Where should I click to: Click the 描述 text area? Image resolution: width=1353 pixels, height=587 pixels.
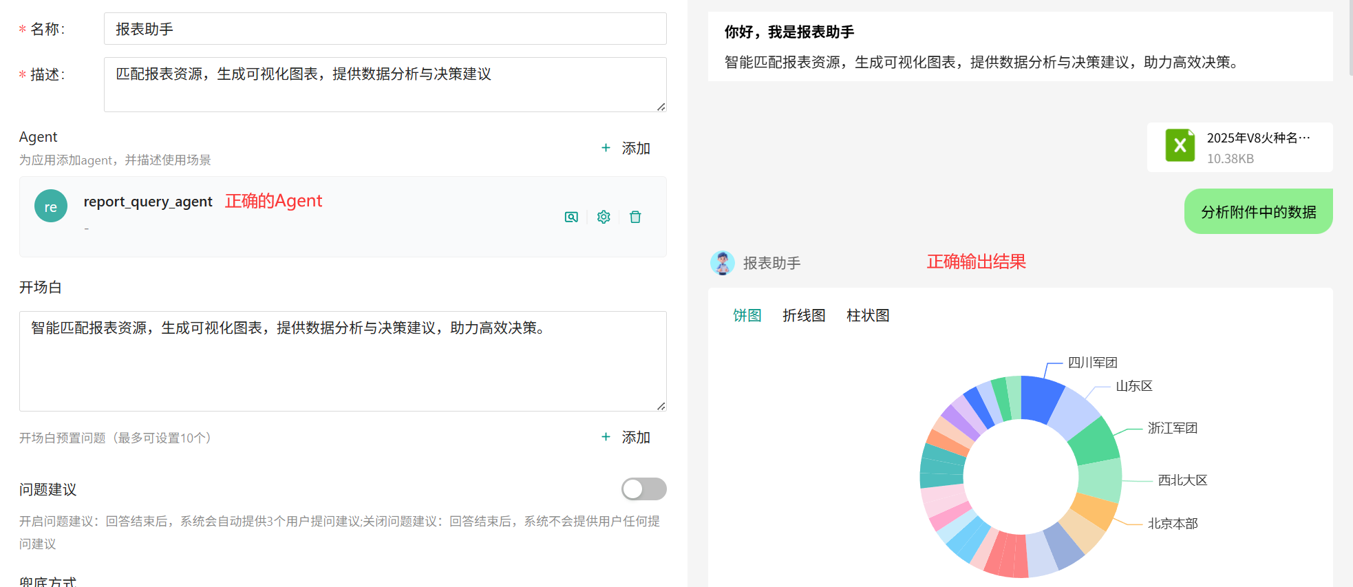[x=385, y=85]
